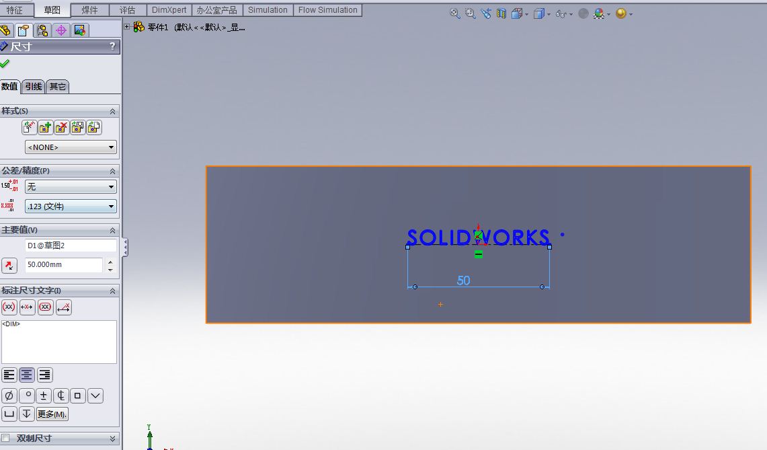Insert the counterbore symbol
The height and width of the screenshot is (450, 767).
click(9, 414)
